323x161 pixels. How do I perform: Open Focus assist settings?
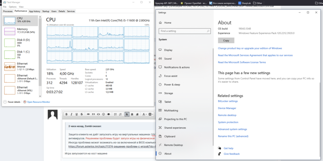[170, 76]
